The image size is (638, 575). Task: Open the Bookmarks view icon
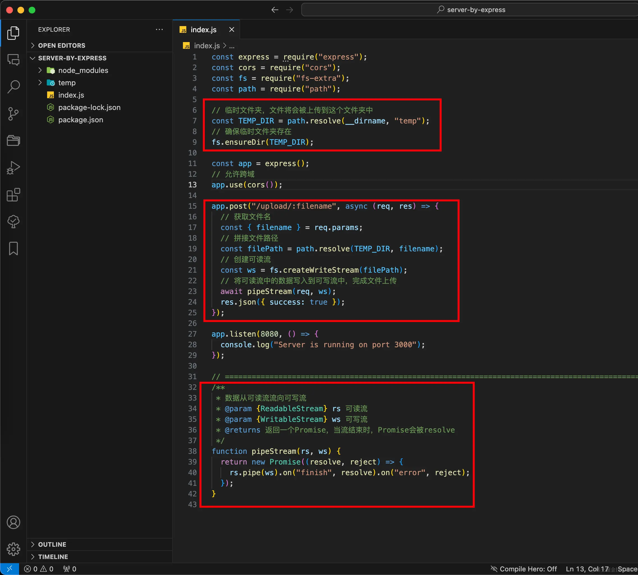tap(13, 249)
